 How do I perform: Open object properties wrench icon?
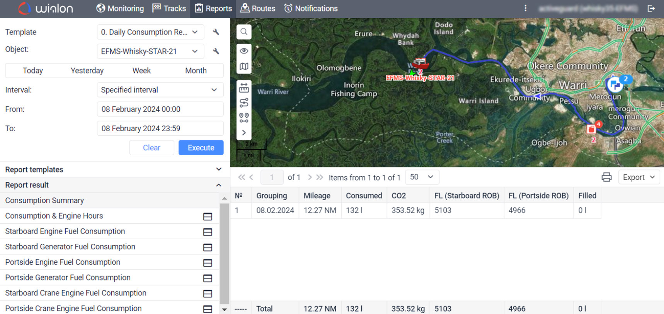[216, 51]
